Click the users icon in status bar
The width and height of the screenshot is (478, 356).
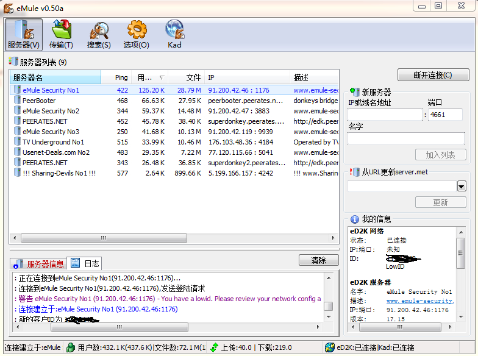click(x=71, y=347)
